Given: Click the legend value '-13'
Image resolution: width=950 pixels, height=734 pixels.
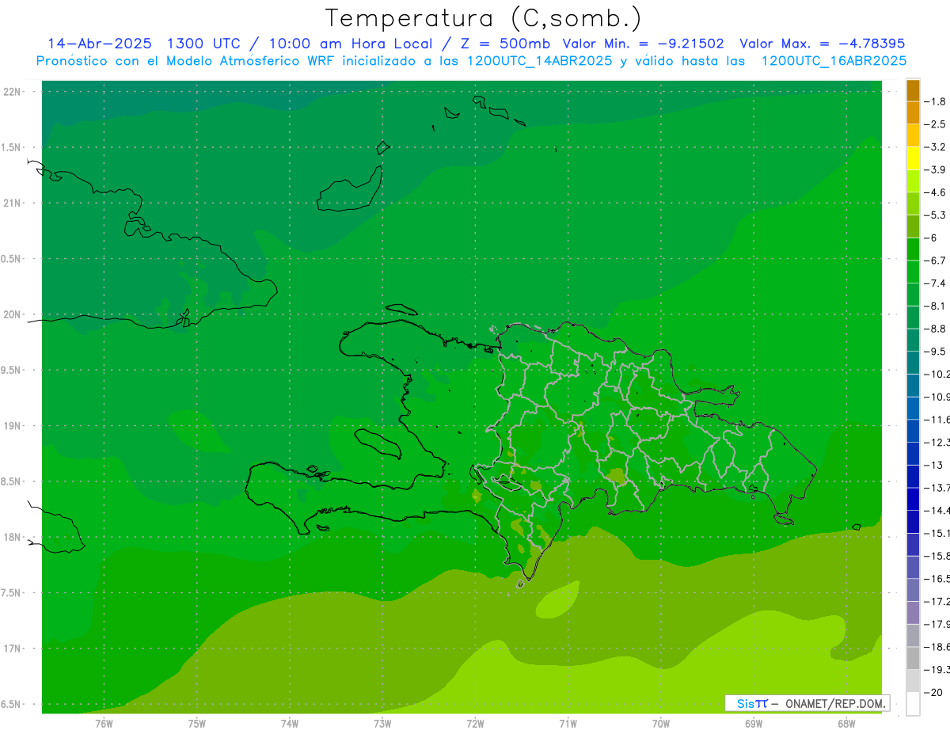Looking at the screenshot, I should coord(932,465).
